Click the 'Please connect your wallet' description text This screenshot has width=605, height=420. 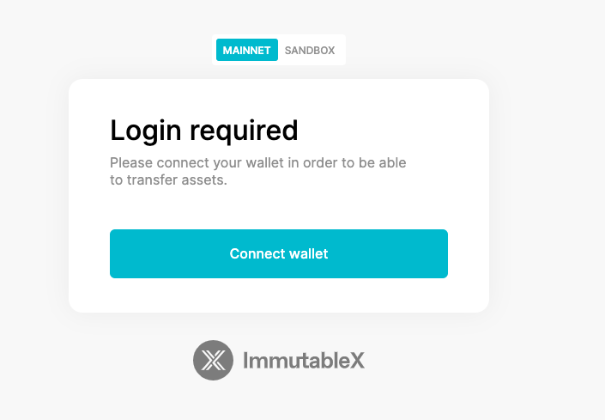(257, 171)
